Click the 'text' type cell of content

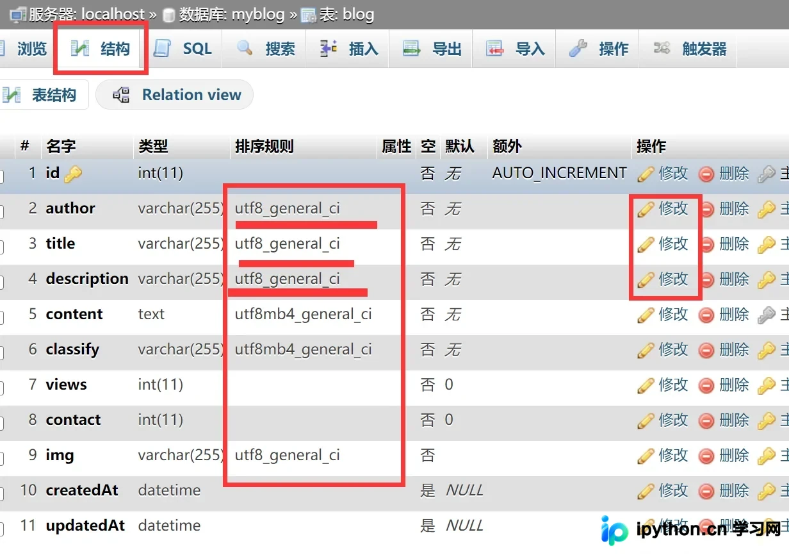(x=151, y=314)
